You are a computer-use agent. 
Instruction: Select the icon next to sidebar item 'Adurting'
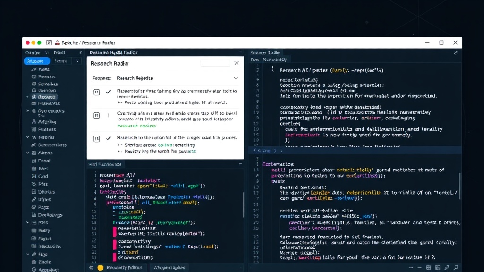tap(34, 122)
